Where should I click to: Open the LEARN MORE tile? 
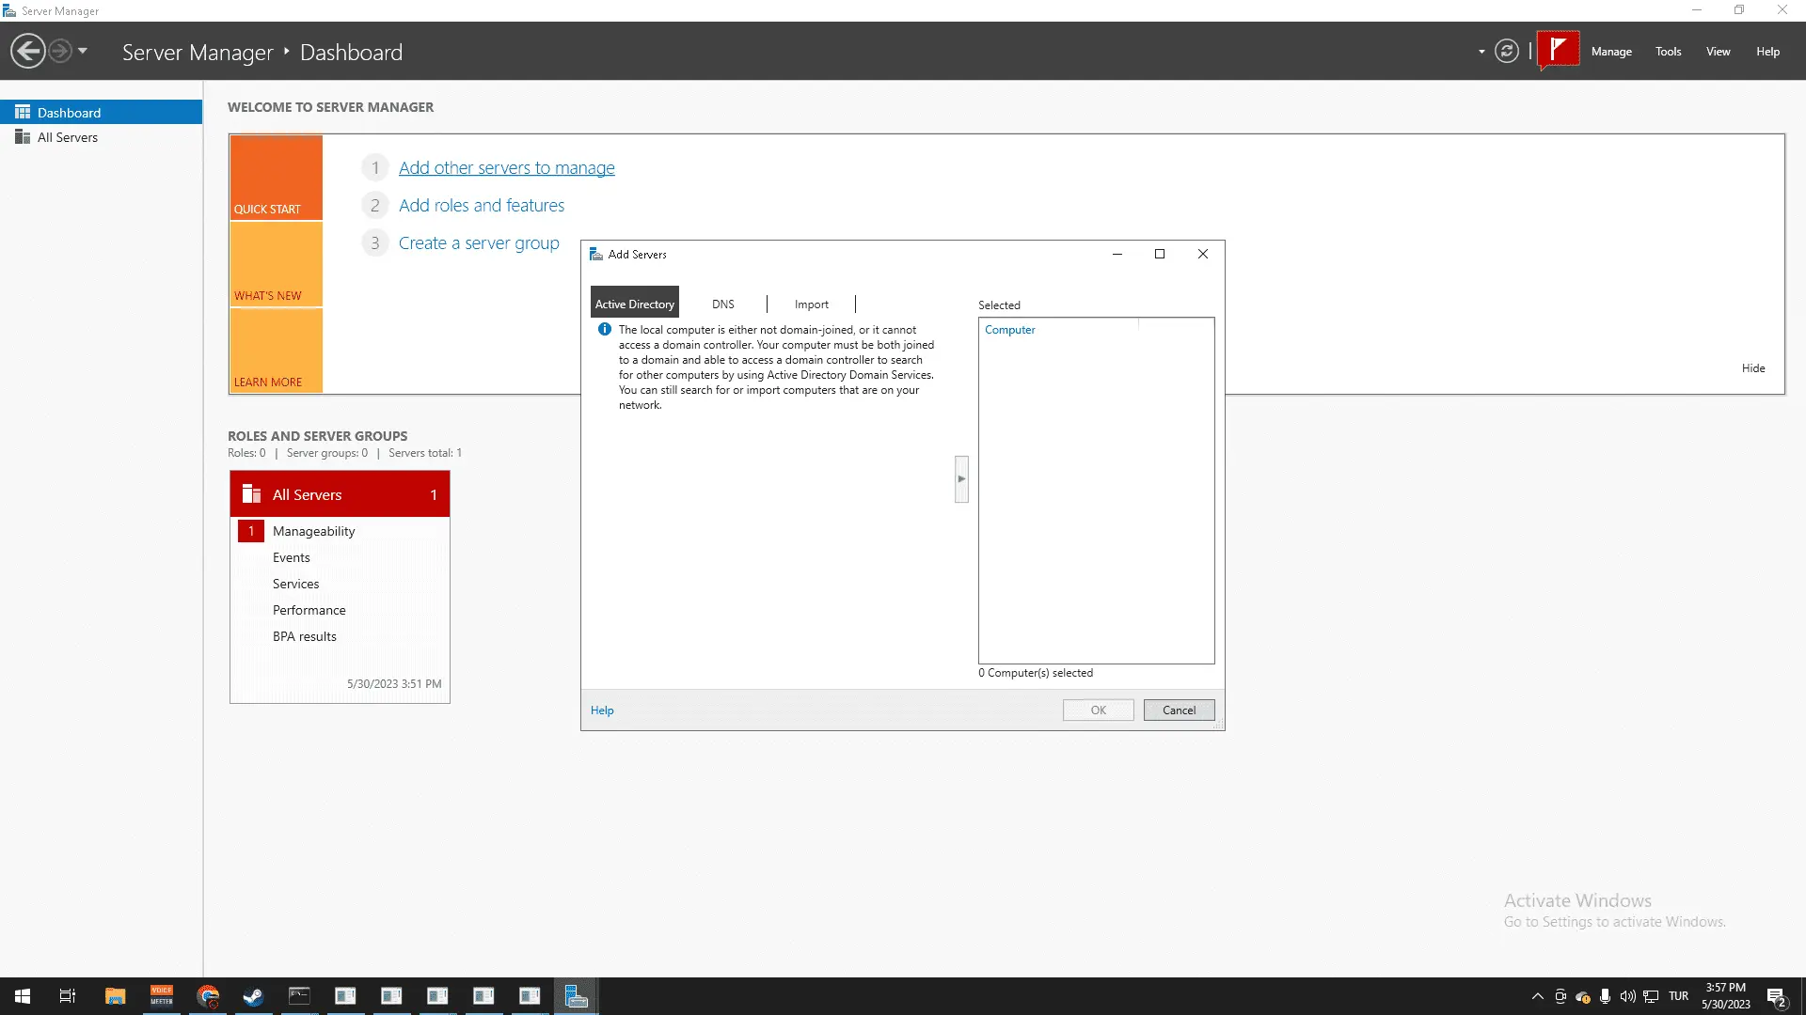(x=277, y=351)
